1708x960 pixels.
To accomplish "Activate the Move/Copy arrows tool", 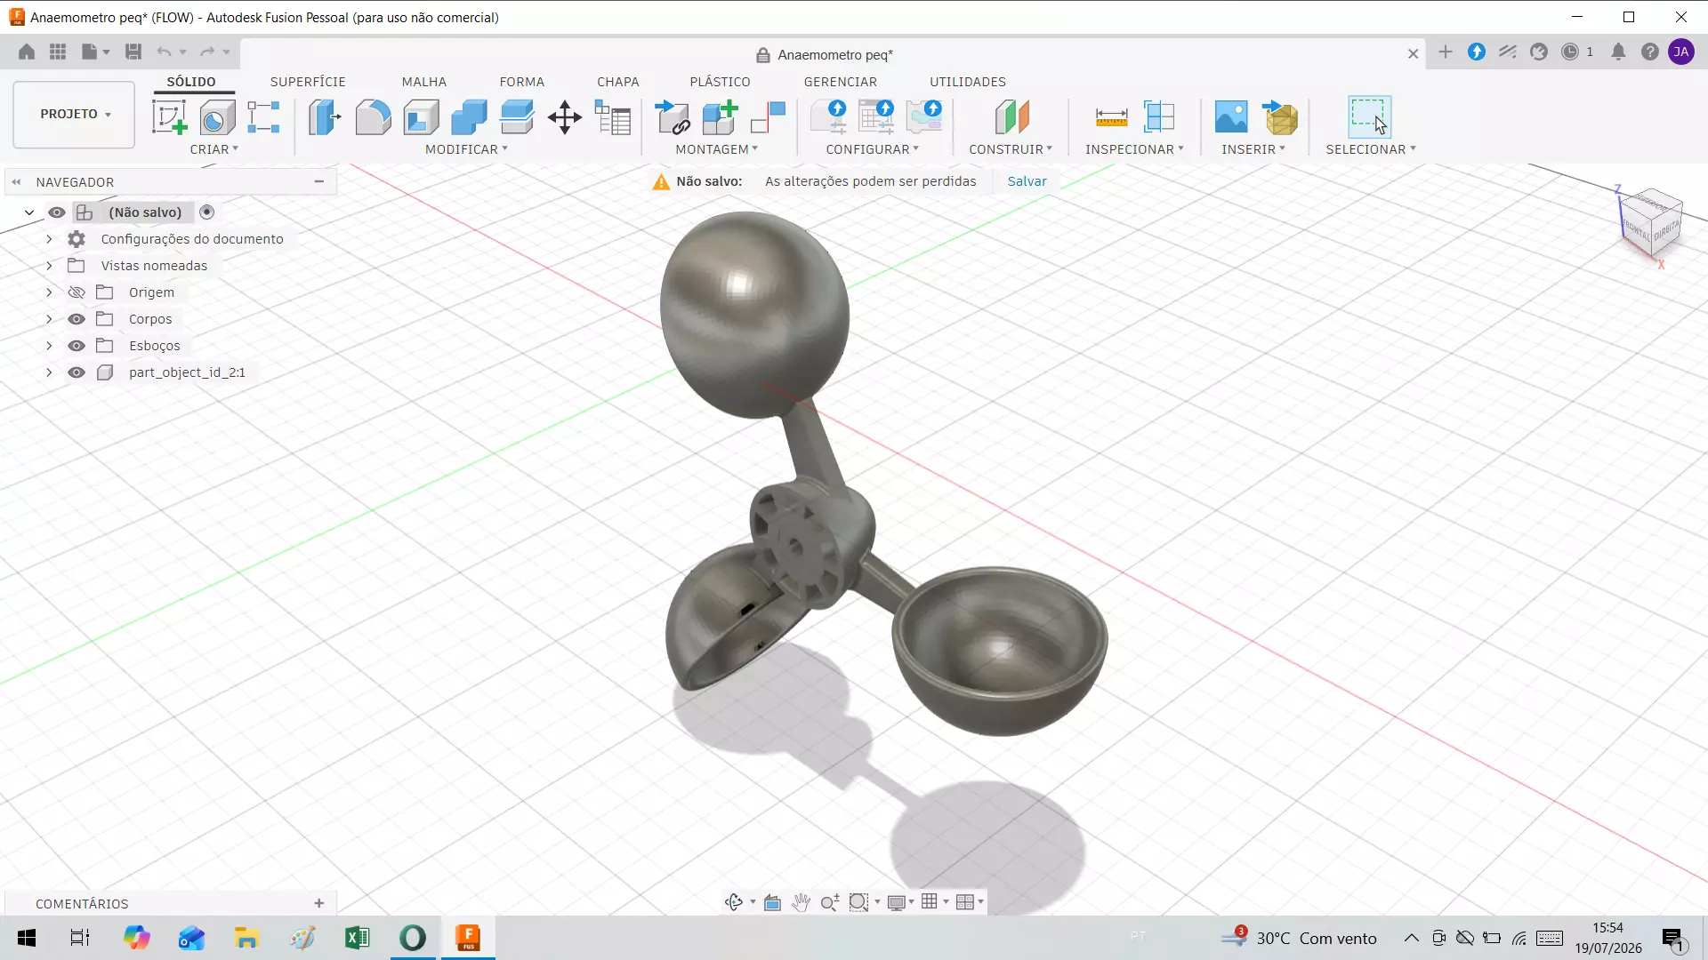I will 565,116.
